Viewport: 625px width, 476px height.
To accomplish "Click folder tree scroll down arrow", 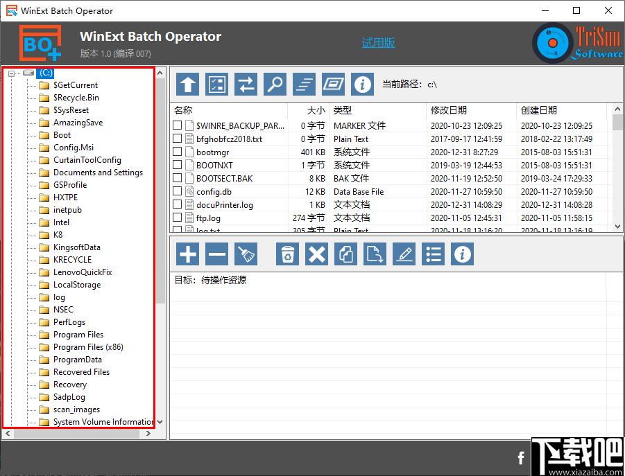I will 160,421.
